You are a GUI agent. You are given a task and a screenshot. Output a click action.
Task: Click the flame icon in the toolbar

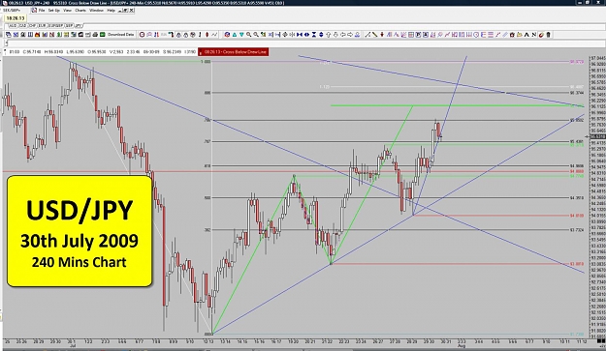(37, 35)
